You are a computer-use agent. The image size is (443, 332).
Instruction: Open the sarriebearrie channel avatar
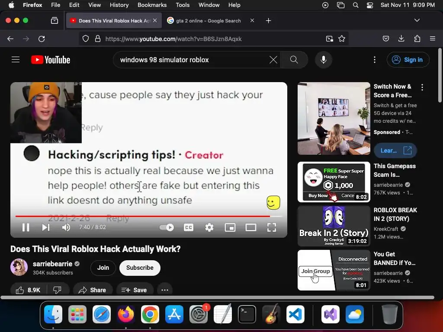click(x=19, y=267)
